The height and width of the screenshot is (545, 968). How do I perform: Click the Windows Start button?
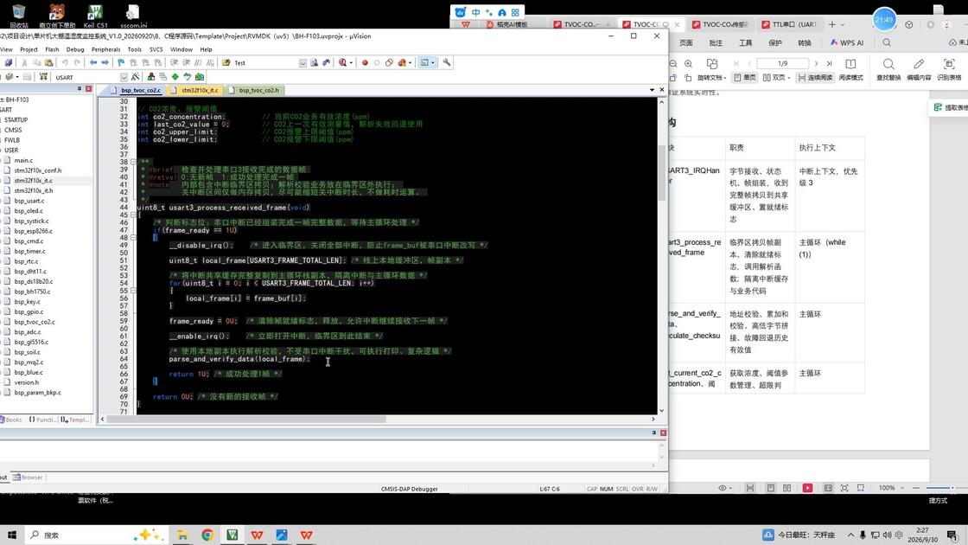(12, 535)
